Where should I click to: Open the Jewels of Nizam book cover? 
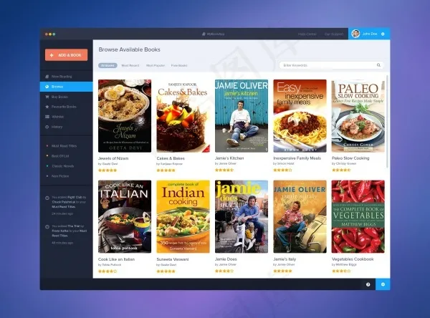click(124, 115)
